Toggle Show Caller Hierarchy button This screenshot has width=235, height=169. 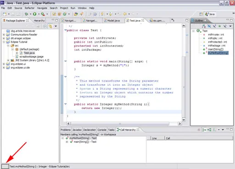click(204, 130)
